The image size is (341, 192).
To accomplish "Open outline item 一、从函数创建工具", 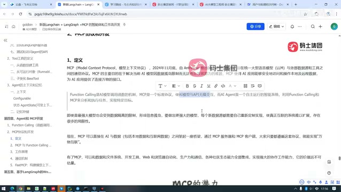I will point(24,65).
